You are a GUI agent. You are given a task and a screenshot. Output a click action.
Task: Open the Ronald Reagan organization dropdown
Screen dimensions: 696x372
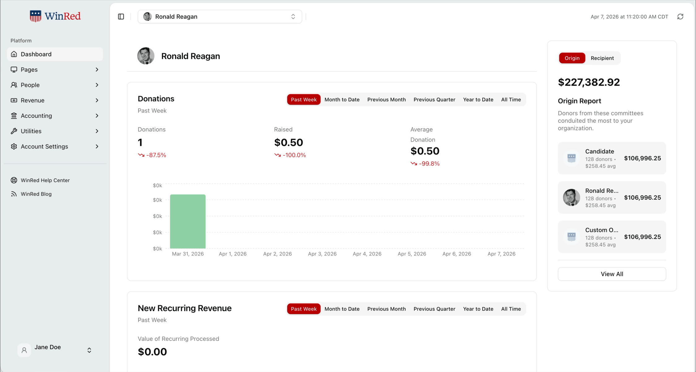tap(220, 17)
